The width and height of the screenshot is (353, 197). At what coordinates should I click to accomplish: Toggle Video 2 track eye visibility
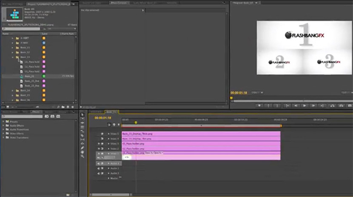tap(99, 148)
